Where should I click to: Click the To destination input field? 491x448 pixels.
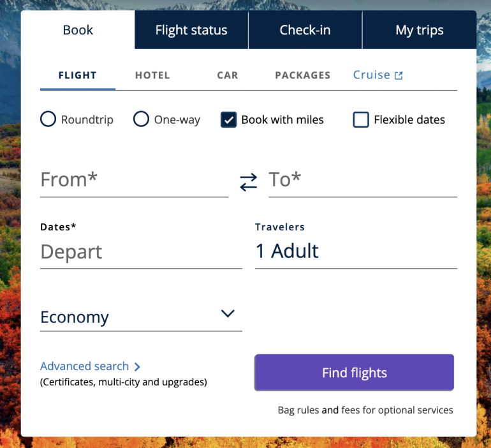tap(362, 180)
